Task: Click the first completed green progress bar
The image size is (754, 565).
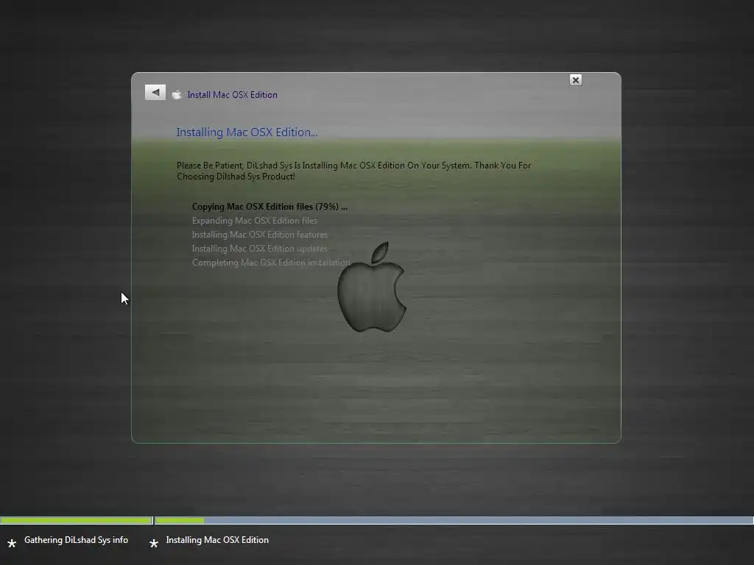Action: 77,520
